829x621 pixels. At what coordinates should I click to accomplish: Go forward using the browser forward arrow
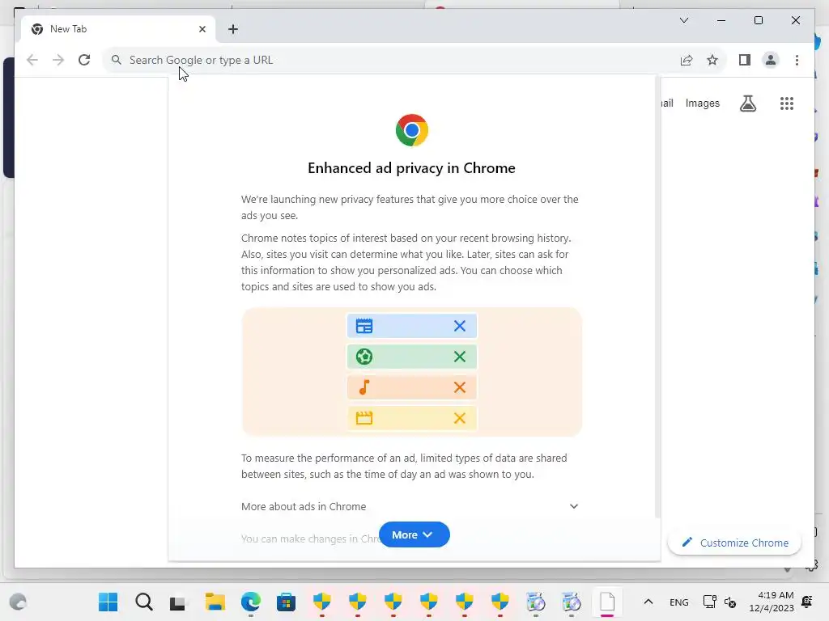point(58,60)
